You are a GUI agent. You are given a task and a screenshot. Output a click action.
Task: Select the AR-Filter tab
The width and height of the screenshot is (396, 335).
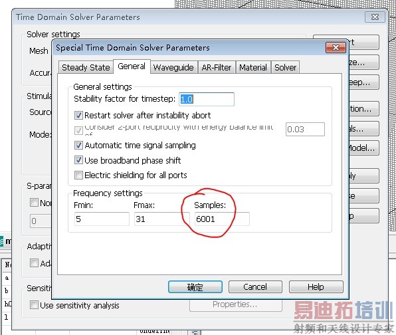(x=217, y=67)
